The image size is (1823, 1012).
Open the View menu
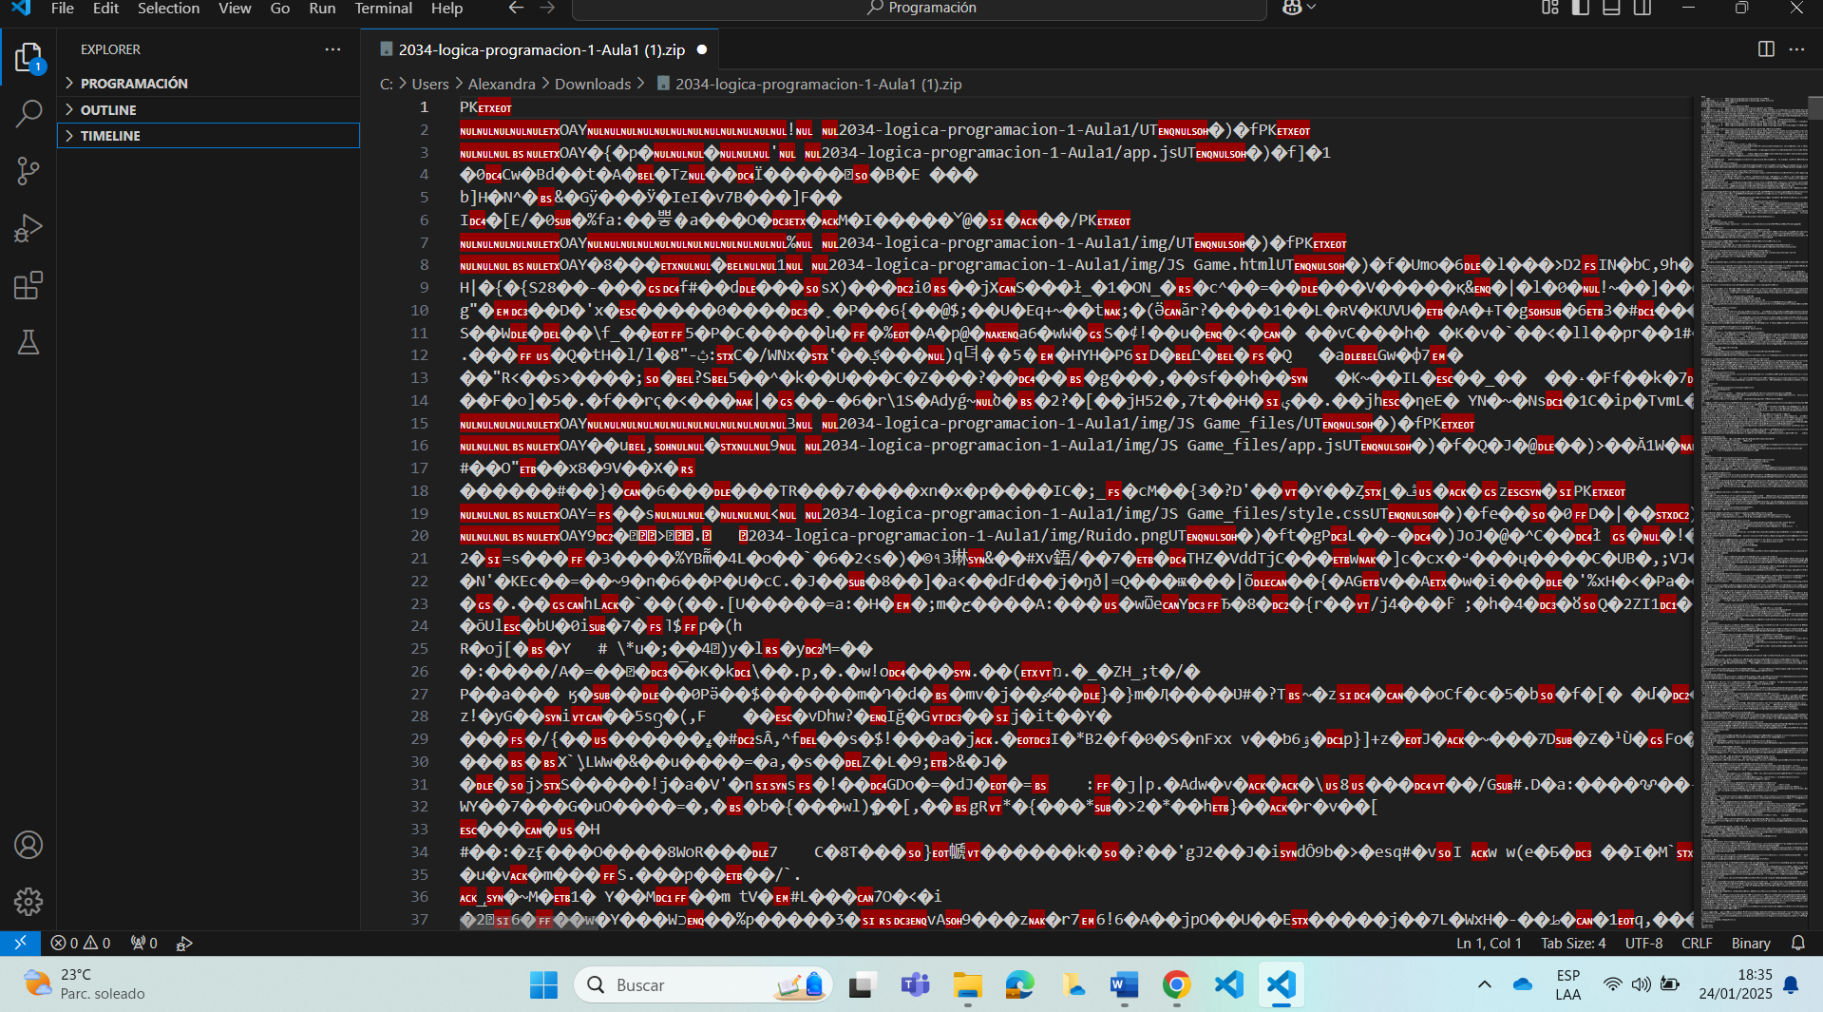click(235, 9)
